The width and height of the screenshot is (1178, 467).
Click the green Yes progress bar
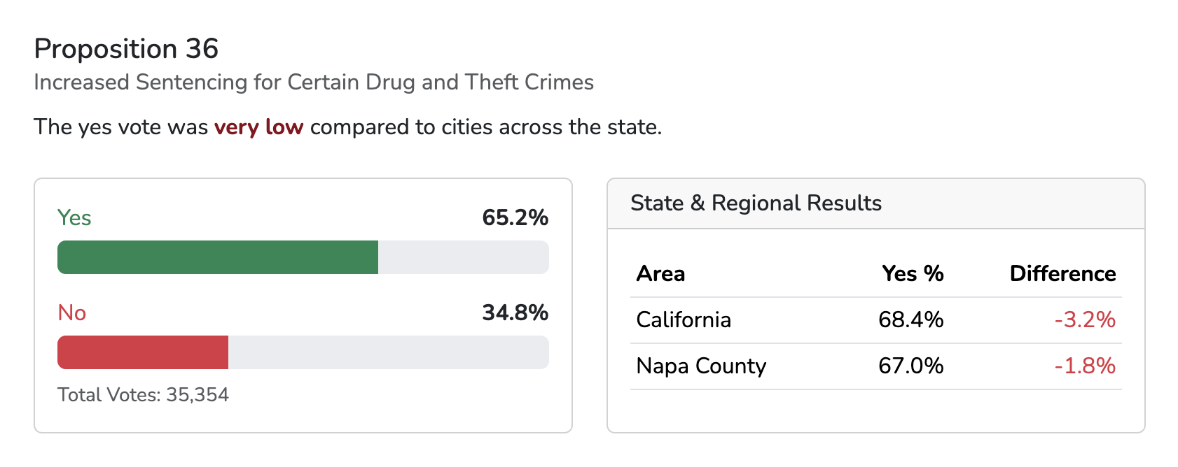(x=218, y=257)
